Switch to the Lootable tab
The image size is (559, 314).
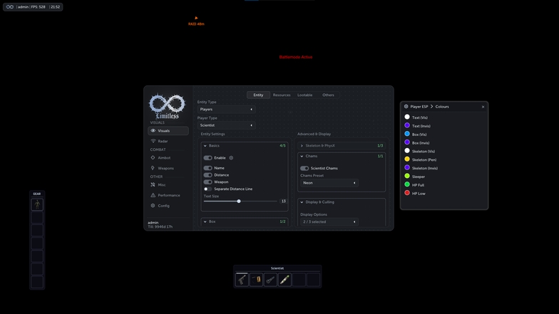click(305, 95)
